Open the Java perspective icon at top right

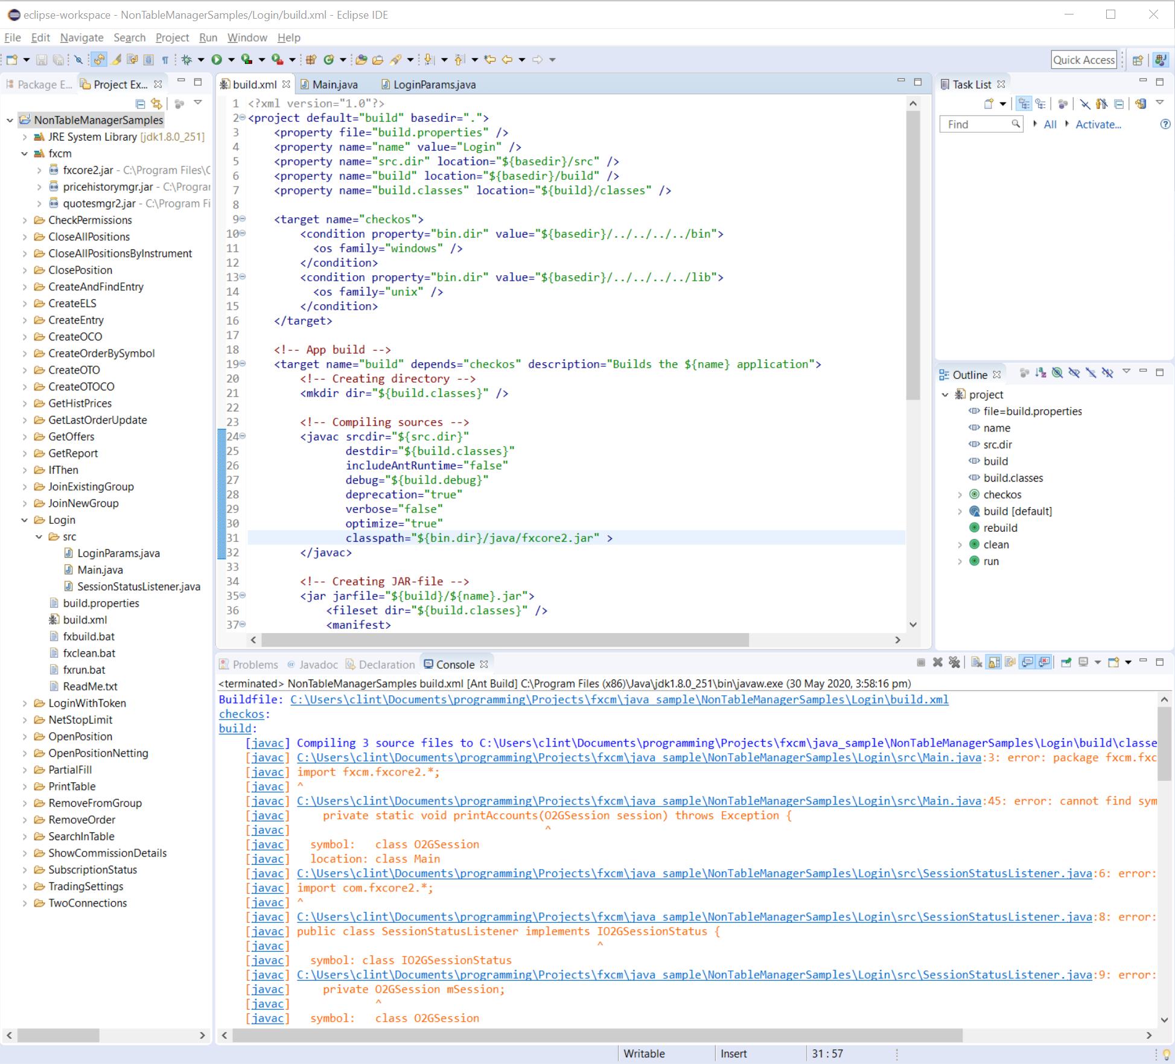1160,60
